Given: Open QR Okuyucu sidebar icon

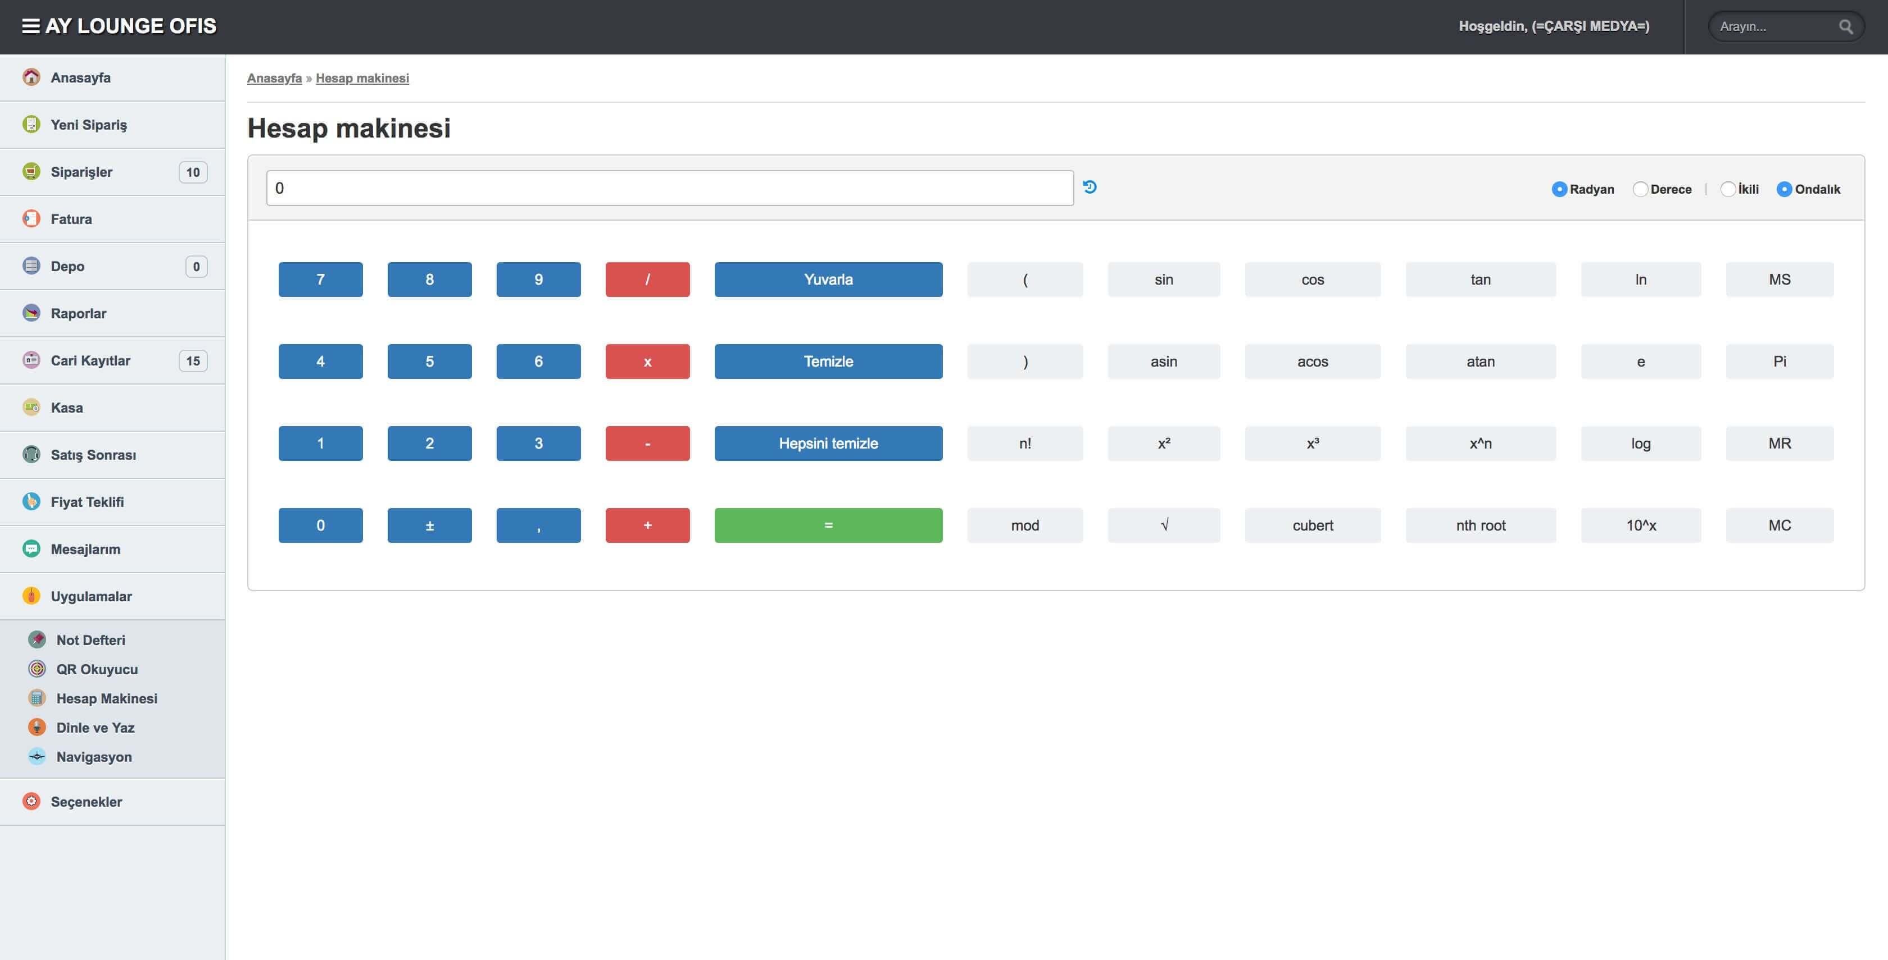Looking at the screenshot, I should coord(37,669).
